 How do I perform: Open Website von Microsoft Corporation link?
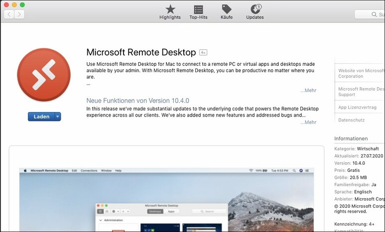coord(360,73)
